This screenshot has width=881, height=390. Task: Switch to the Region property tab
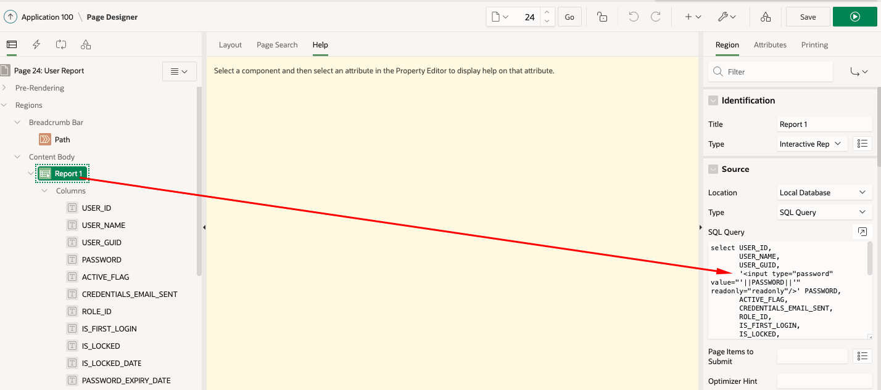click(x=727, y=45)
